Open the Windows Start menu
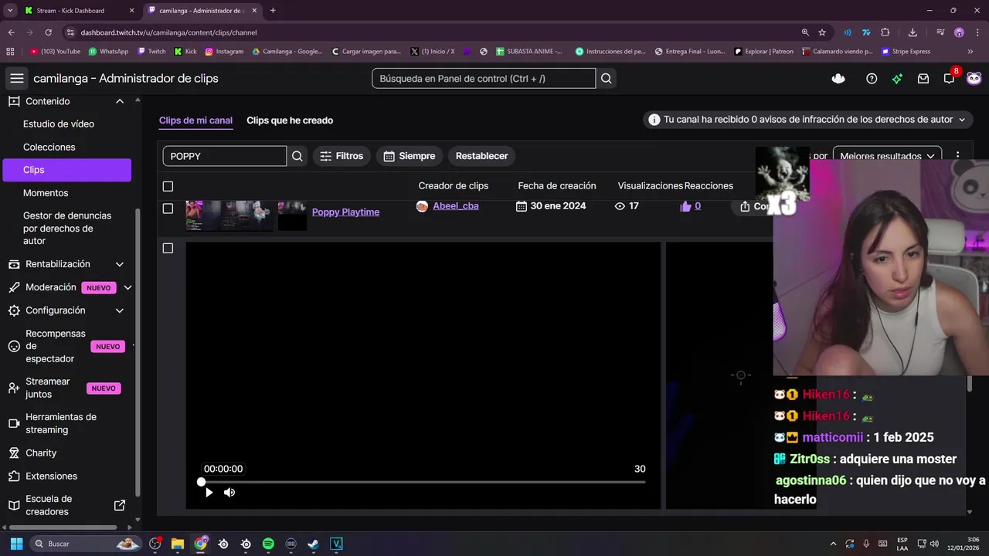Viewport: 989px width, 556px height. point(16,544)
